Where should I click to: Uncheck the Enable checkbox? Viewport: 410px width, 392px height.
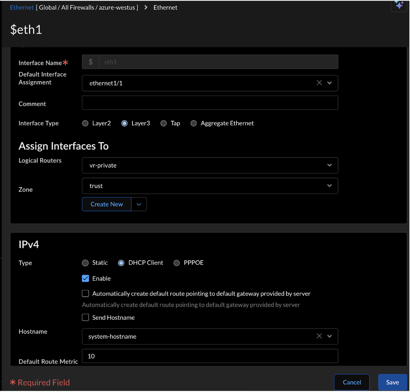point(86,279)
